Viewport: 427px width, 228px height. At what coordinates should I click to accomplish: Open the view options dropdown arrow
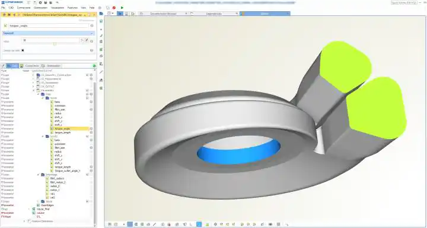pyautogui.click(x=113, y=14)
